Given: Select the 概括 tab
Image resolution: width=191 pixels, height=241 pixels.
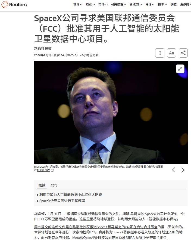Looking at the screenshot, I should [42, 185].
